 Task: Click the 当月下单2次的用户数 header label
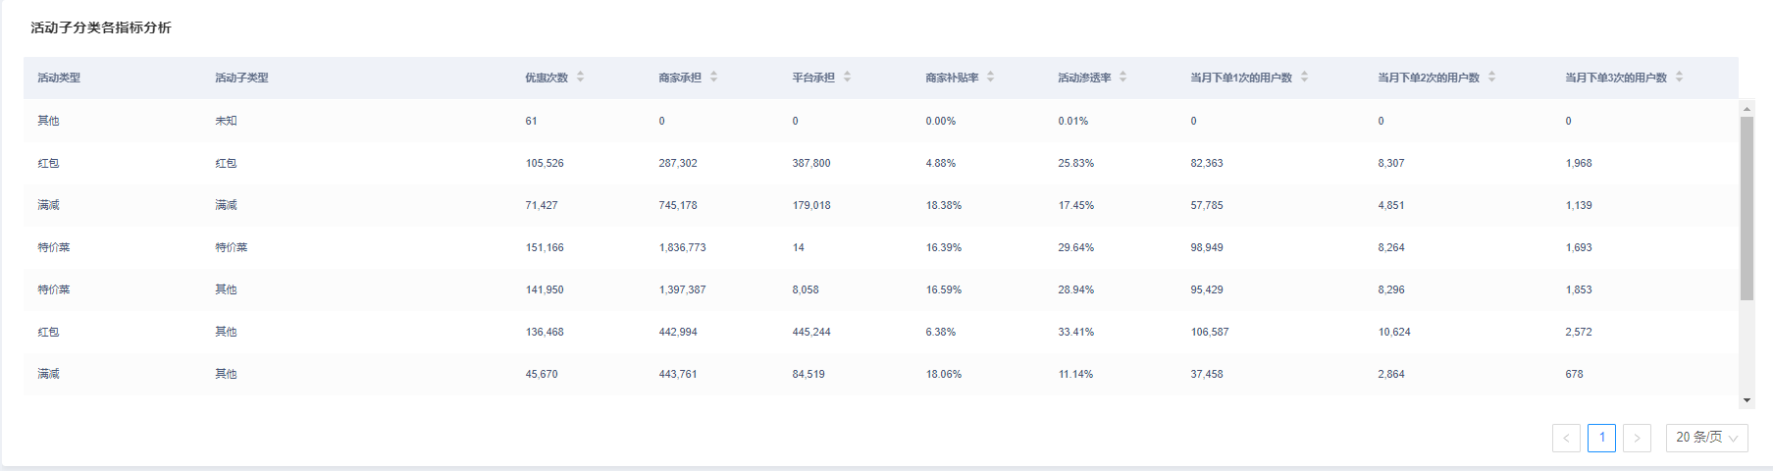pos(1429,78)
